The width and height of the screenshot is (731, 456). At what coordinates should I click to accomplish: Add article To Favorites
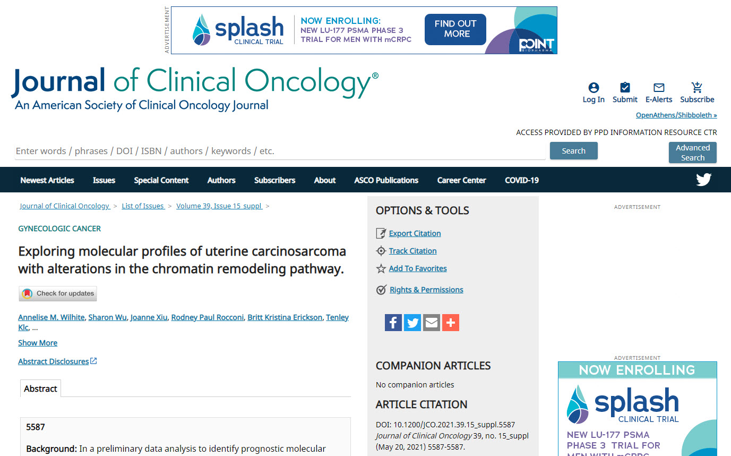[x=417, y=268]
